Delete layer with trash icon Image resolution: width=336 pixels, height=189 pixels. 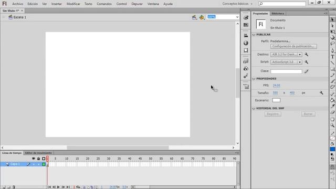pos(14,187)
